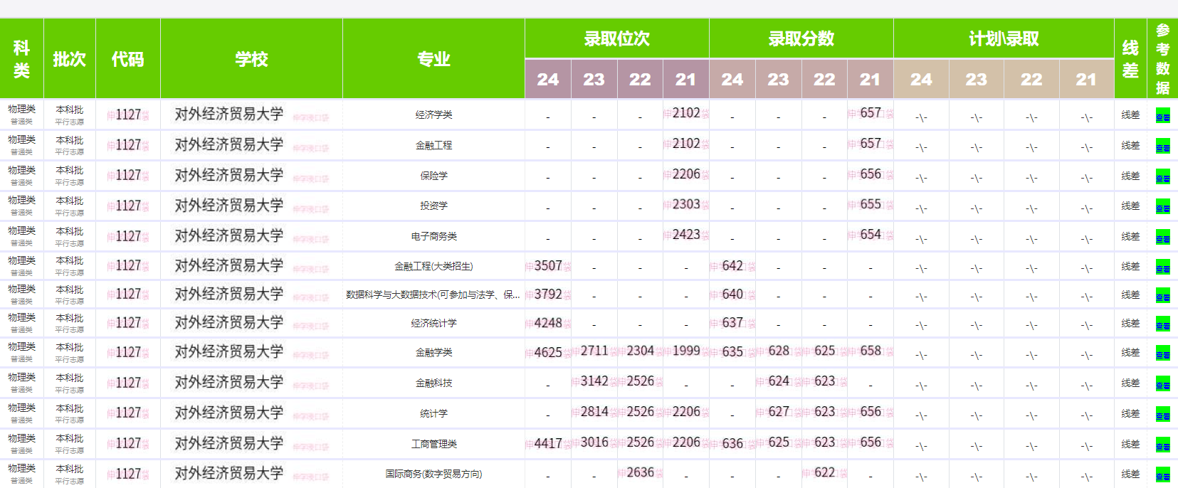
Task: Select major name 金融科技
Action: (x=433, y=383)
